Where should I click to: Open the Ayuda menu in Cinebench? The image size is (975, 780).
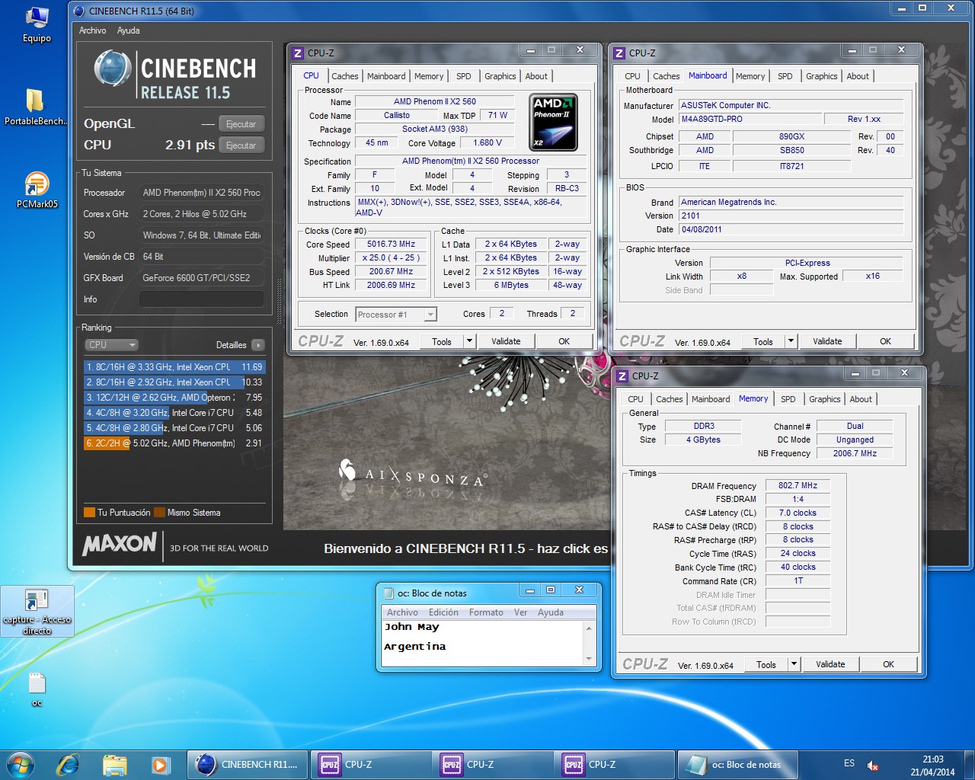pos(128,30)
